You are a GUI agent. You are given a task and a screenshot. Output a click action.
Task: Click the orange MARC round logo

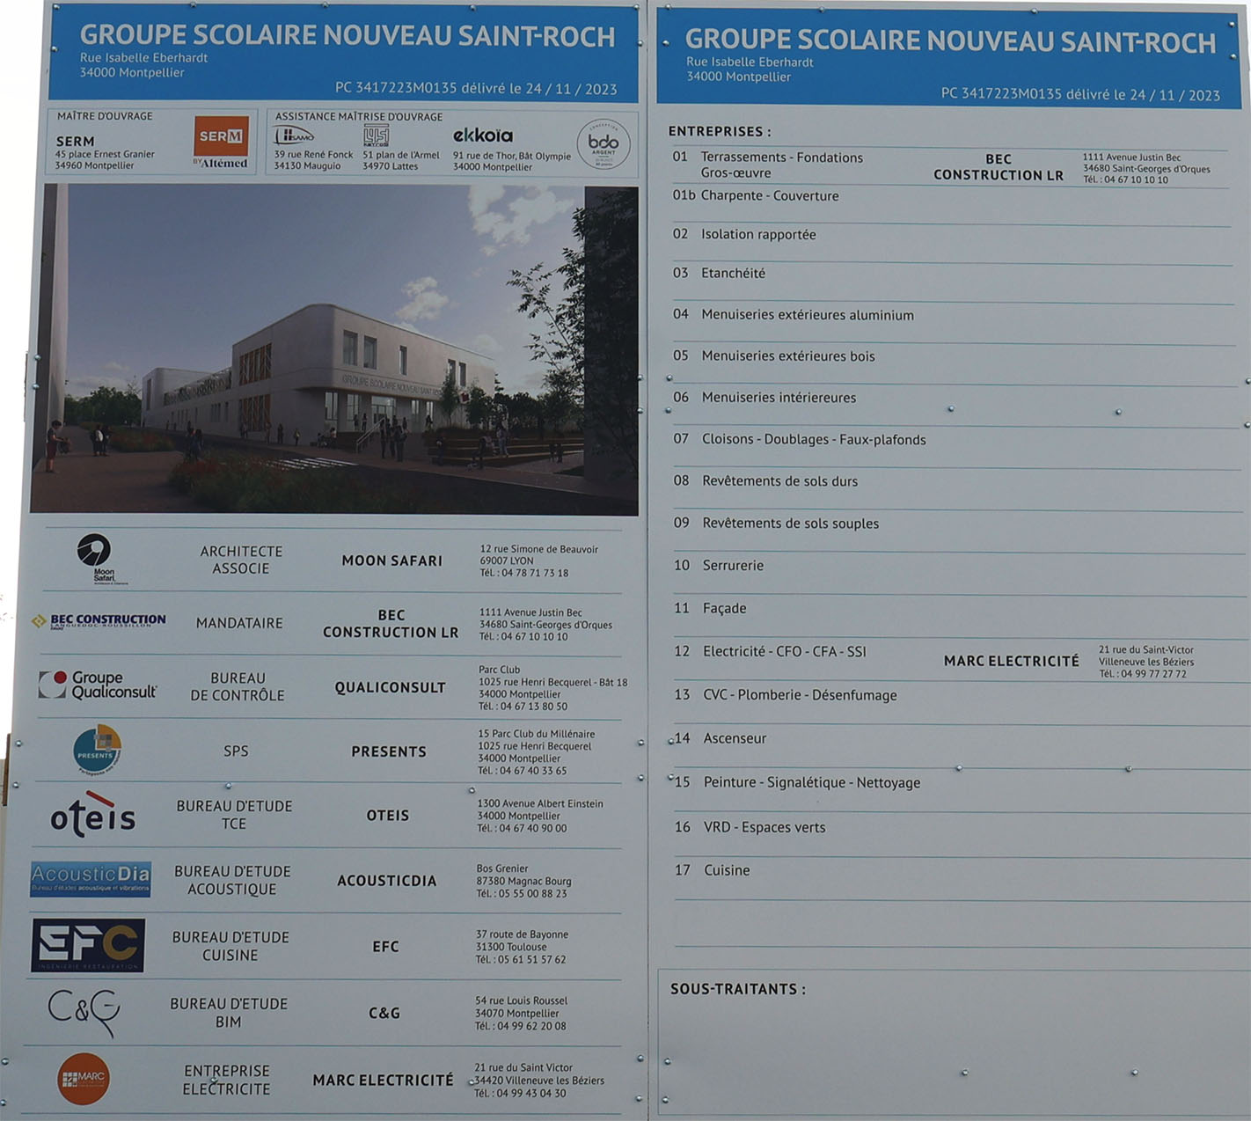(84, 1079)
